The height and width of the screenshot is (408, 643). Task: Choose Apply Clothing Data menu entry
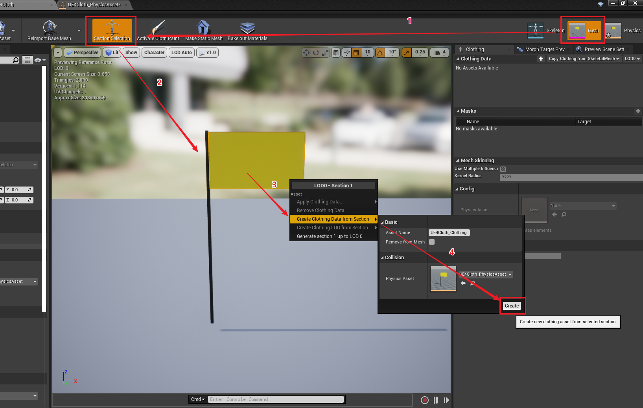(333, 202)
